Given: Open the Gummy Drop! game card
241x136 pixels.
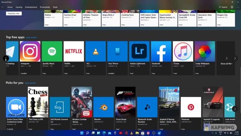Looking at the screenshot, I should tap(72, 19).
